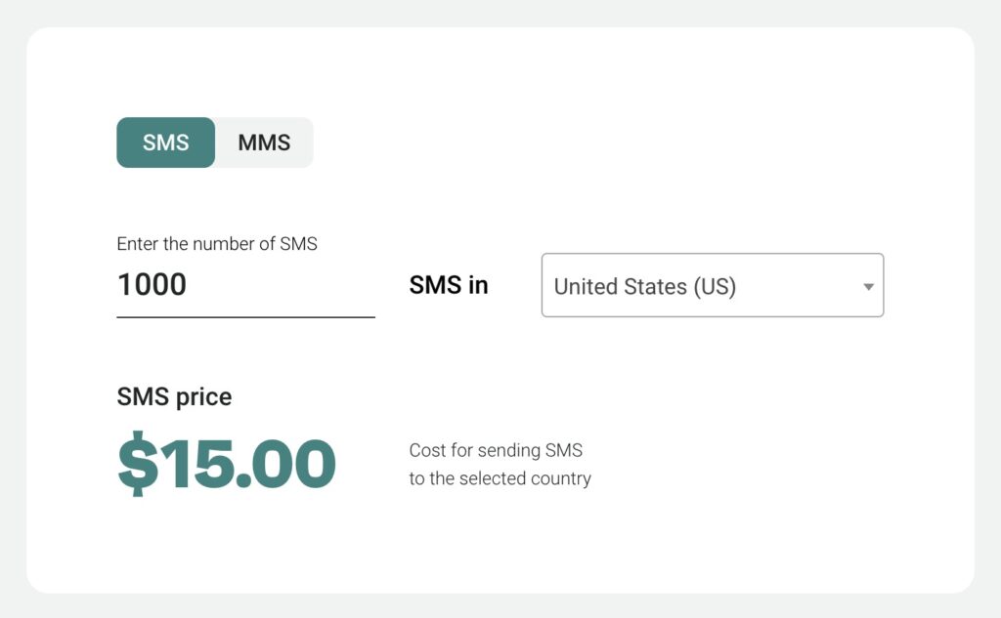The width and height of the screenshot is (1001, 618).
Task: Click the dropdown chevron beside United States
Action: [x=867, y=285]
